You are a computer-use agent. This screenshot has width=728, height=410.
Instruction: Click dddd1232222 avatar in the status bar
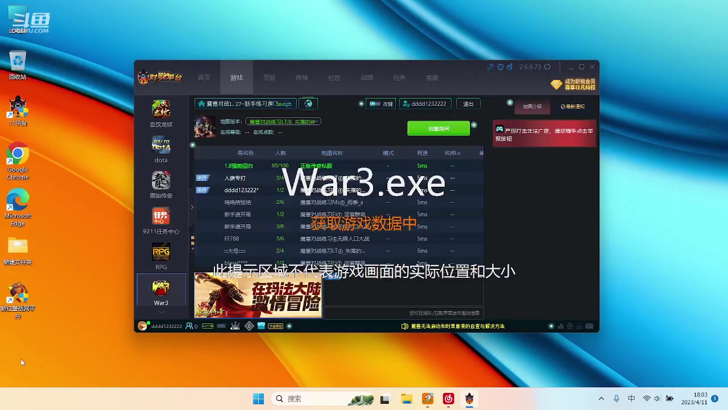[142, 326]
